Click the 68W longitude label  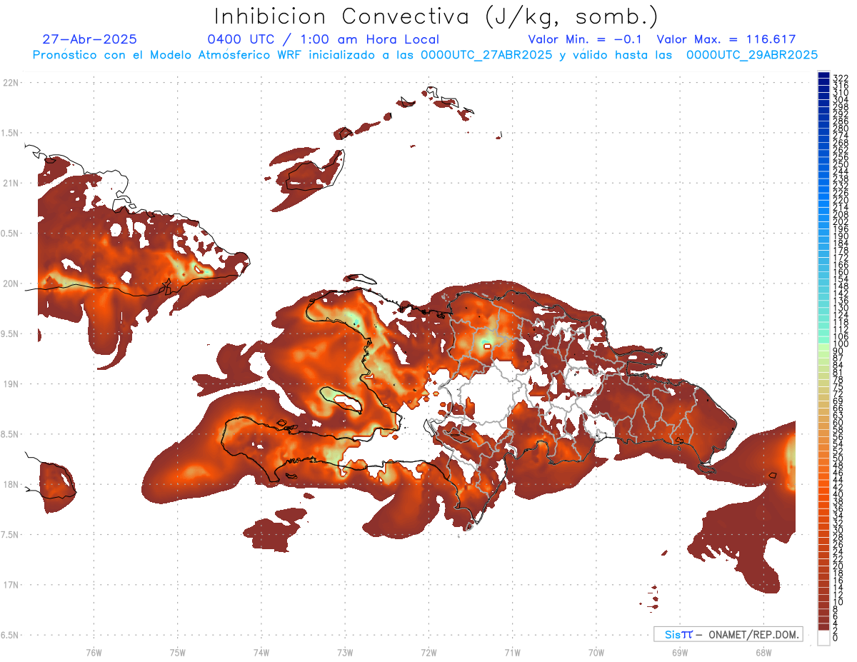coord(763,652)
